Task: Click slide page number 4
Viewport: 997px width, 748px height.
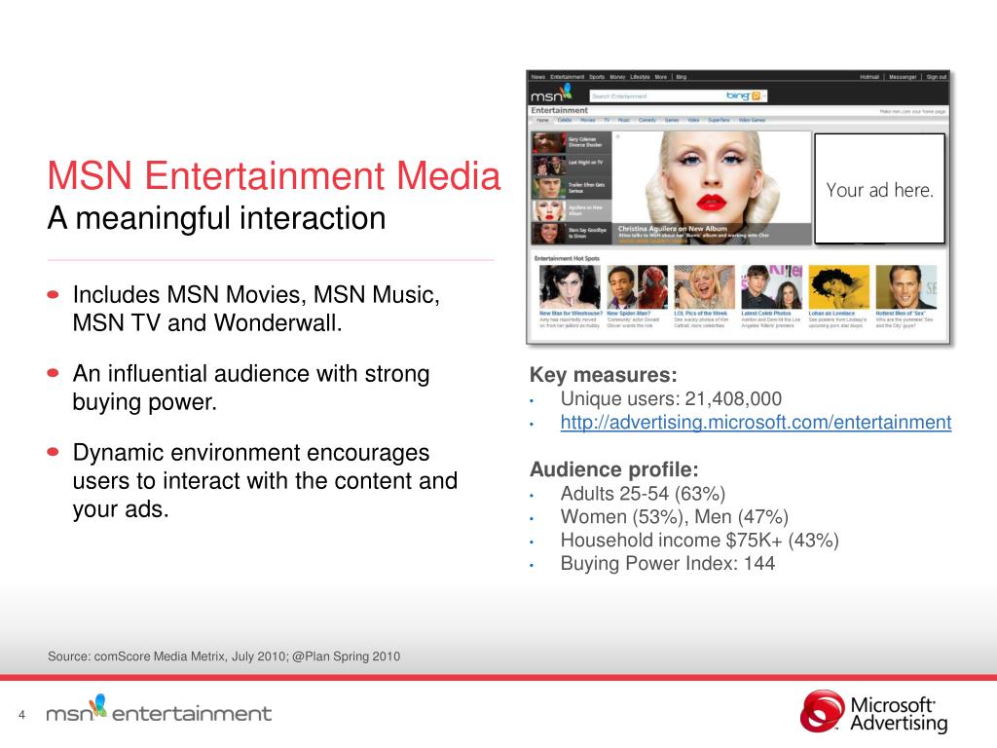Action: 21,715
